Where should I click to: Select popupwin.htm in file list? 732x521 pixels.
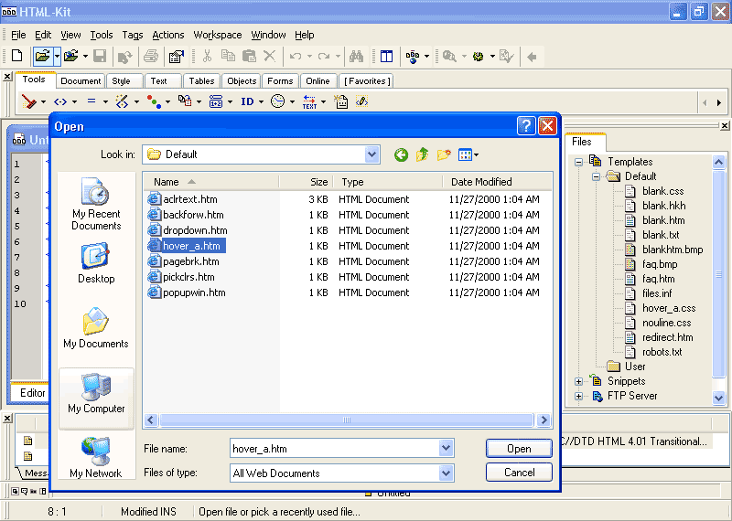point(187,292)
